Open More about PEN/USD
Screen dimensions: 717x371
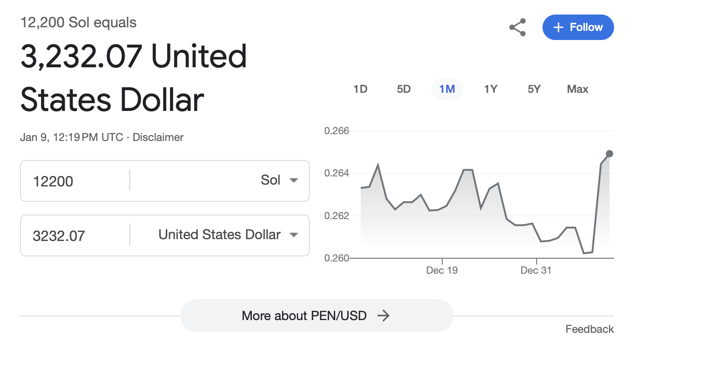(317, 316)
